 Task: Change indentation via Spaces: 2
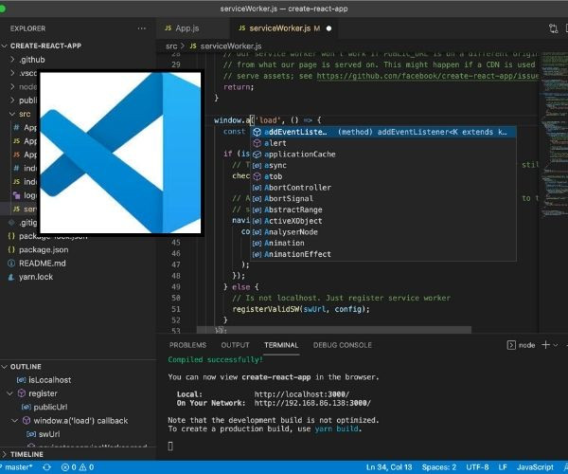(x=438, y=467)
